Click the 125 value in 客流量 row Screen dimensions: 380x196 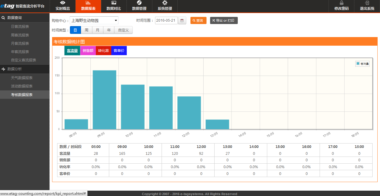click(148, 154)
